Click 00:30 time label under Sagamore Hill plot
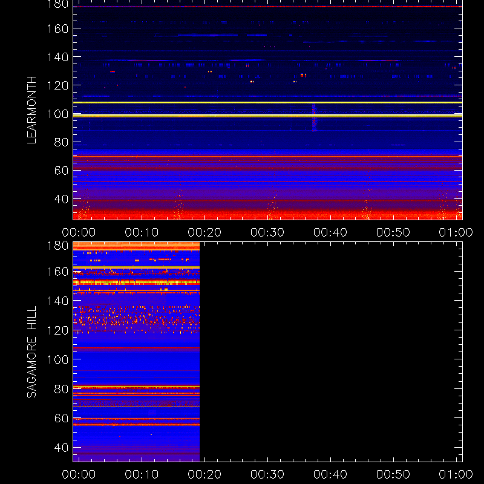The image size is (484, 484). click(x=267, y=474)
